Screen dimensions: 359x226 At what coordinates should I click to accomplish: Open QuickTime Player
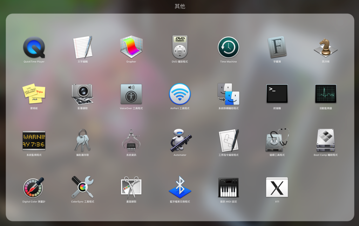pyautogui.click(x=34, y=47)
